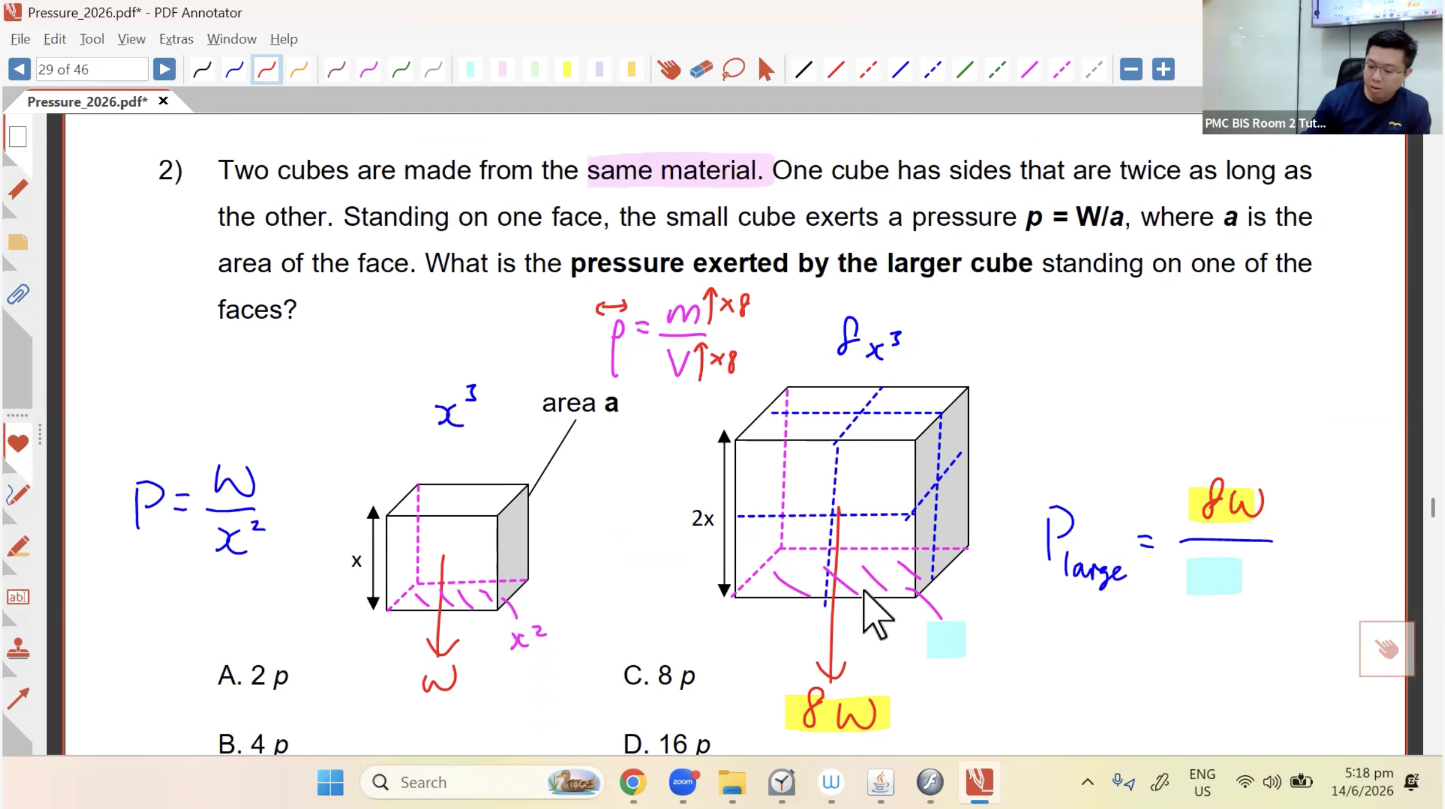Click the floating hand tool button at right
Viewport: 1445px width, 809px height.
1387,649
